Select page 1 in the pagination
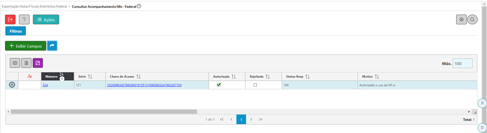The width and height of the screenshot is (487, 133). tap(241, 119)
